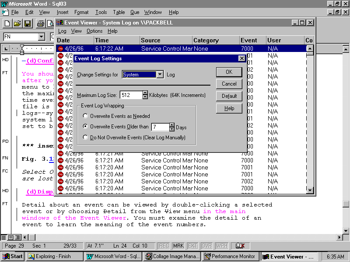
Task: Click the tab alignment button on ruler
Action: pyautogui.click(x=6, y=48)
